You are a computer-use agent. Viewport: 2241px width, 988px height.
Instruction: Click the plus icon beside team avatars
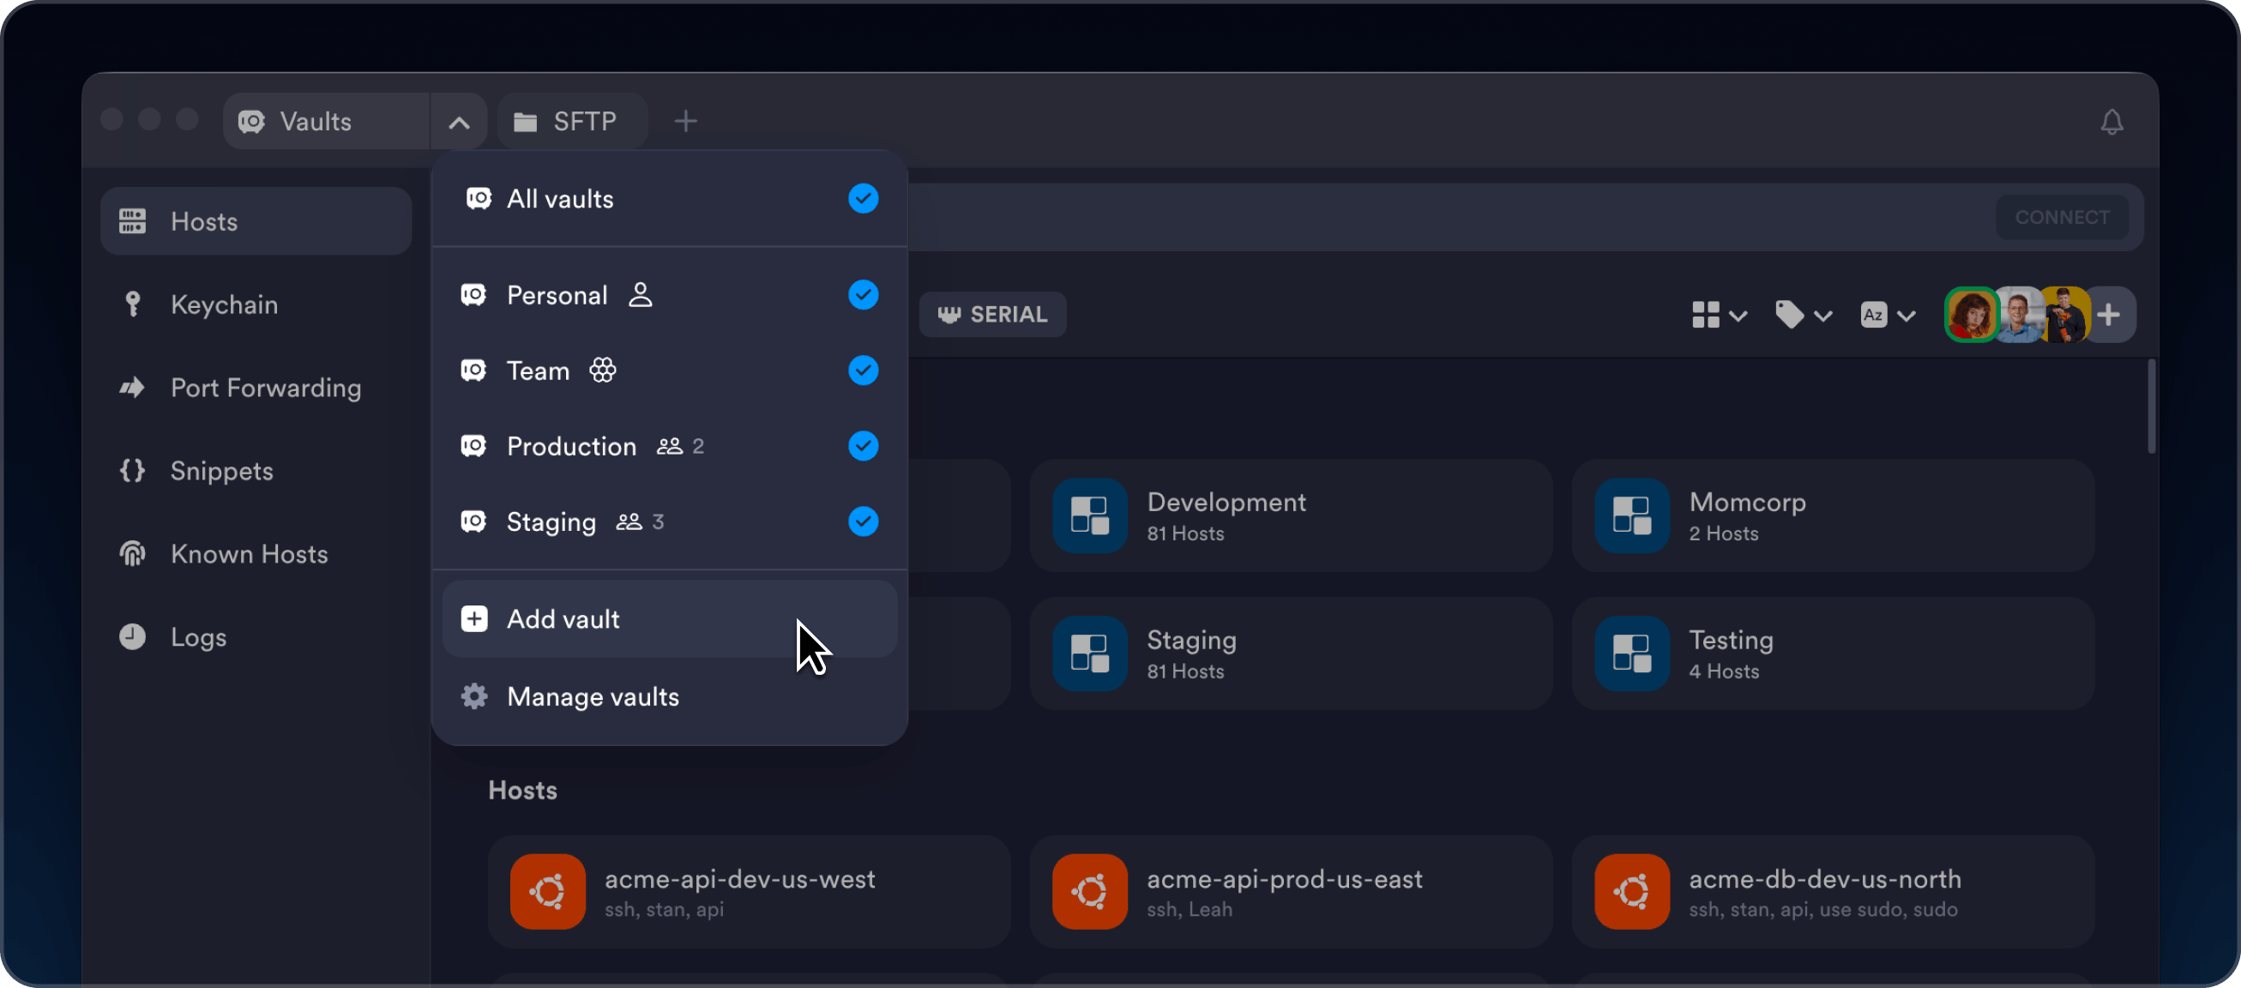pos(2109,315)
